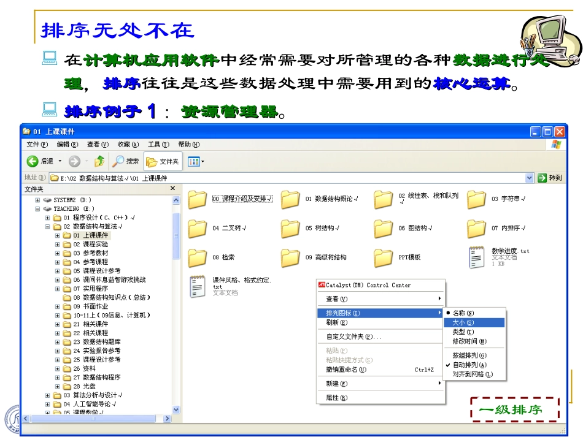Select 课件风格、格式约定.txt file icon
The height and width of the screenshot is (437, 583).
tap(198, 287)
